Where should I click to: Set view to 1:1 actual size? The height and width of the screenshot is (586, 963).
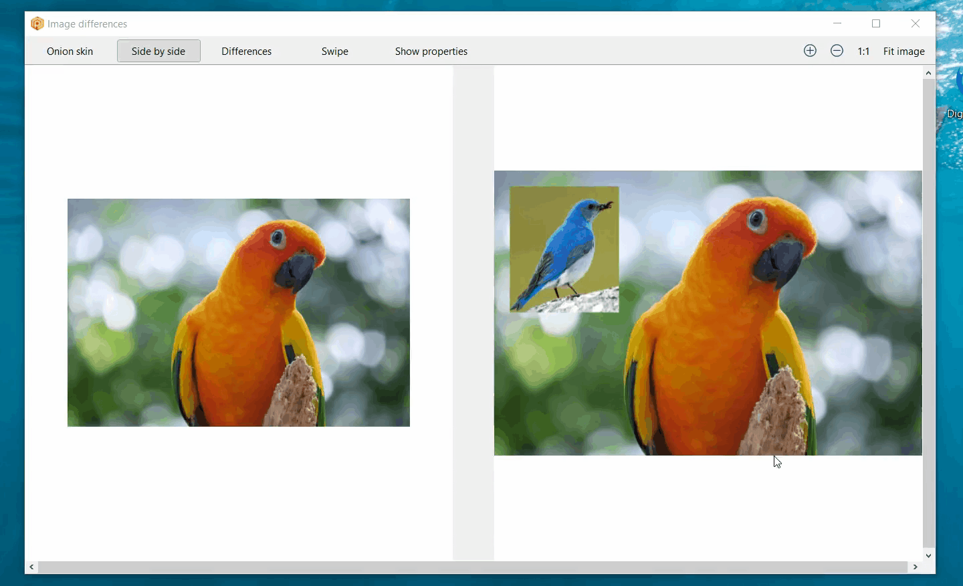click(863, 51)
